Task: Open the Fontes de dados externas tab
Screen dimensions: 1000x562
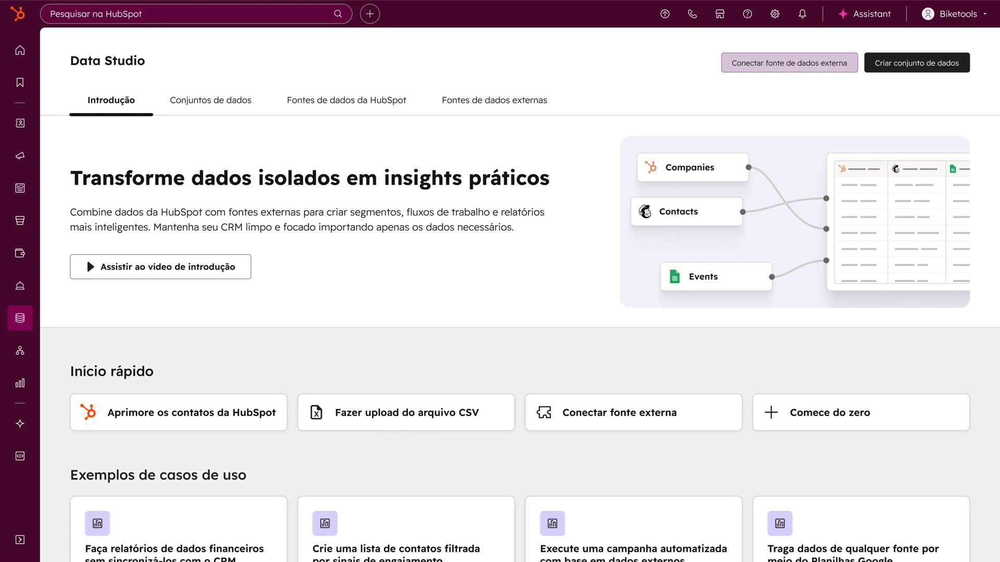Action: pos(494,100)
